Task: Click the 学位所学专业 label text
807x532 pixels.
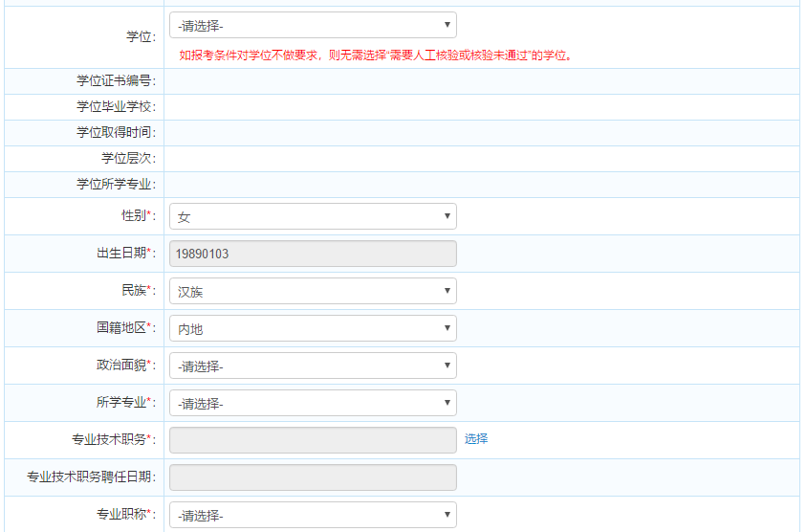Action: [x=116, y=184]
